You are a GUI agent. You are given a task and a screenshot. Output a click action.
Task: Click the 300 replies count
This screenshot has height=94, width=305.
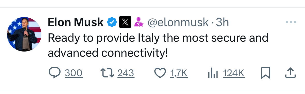coord(73,73)
